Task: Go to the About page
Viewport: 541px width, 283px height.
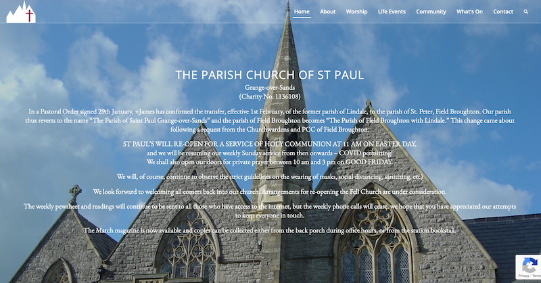Action: coord(327,11)
